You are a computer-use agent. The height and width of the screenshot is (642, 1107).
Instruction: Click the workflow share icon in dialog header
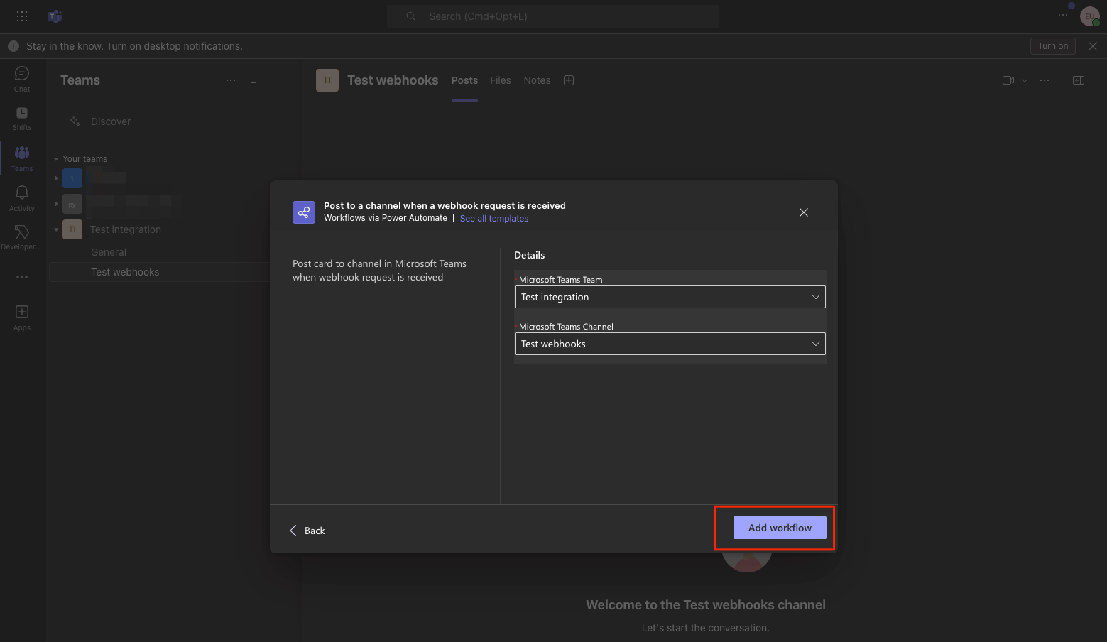coord(304,212)
